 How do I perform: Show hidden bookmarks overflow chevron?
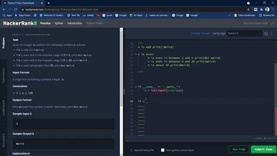tap(229, 16)
